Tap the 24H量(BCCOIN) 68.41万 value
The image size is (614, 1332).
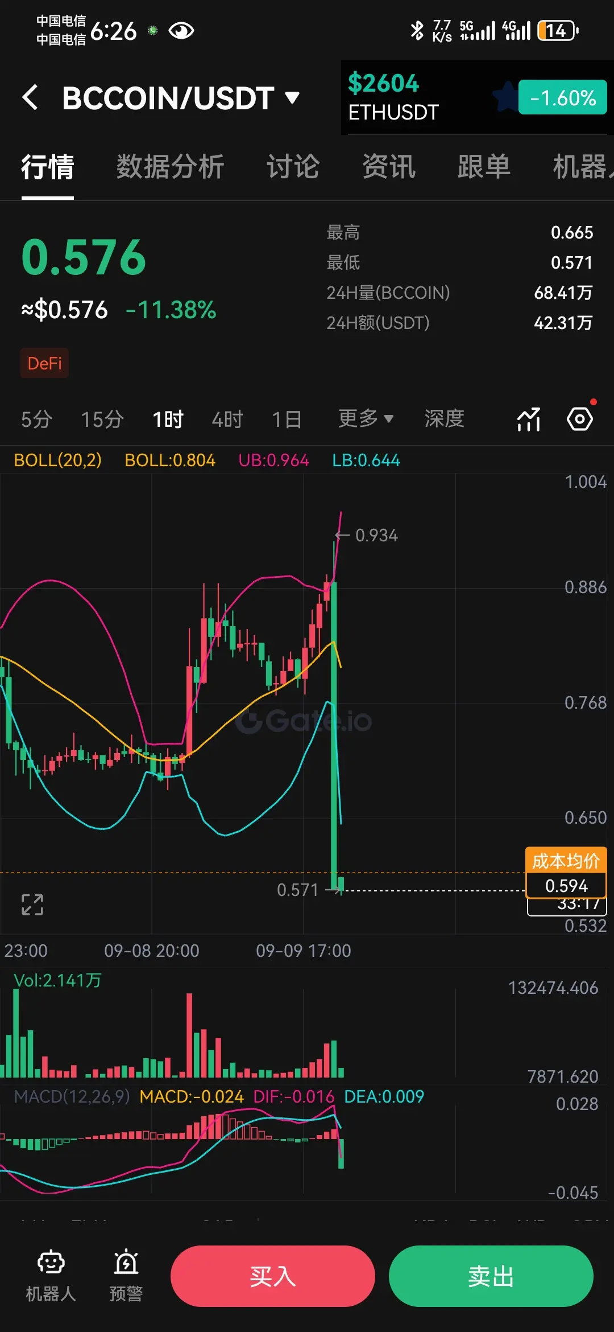[563, 293]
